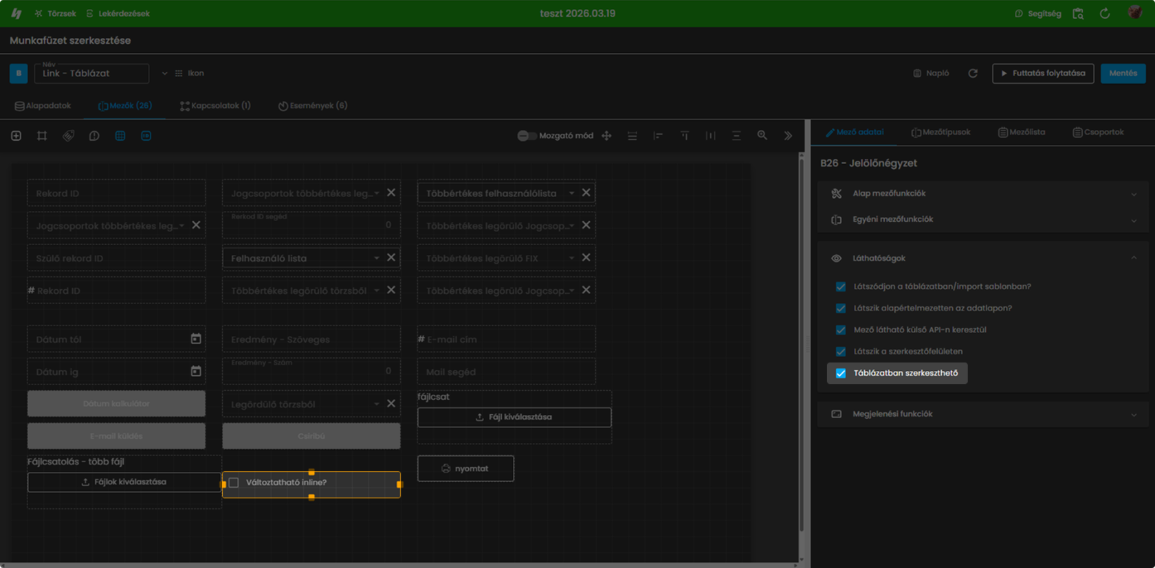
Task: Click Futtatás folytatása button
Action: coord(1043,73)
